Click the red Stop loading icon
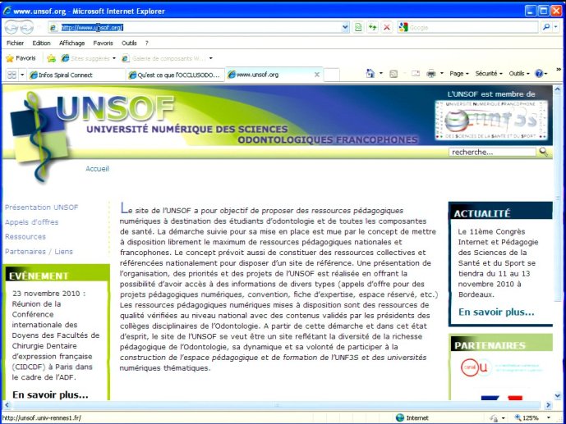The image size is (566, 424). point(387,27)
